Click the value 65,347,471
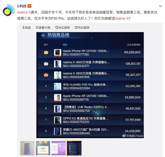This screenshot has height=157, width=165. [133, 75]
